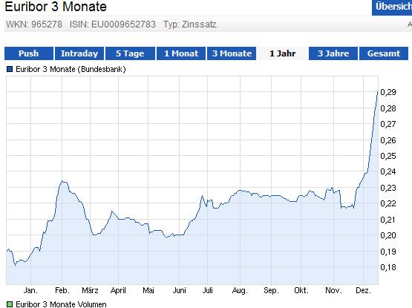412x308 pixels.
Task: Click the Okt. x-axis label
Action: tap(301, 290)
